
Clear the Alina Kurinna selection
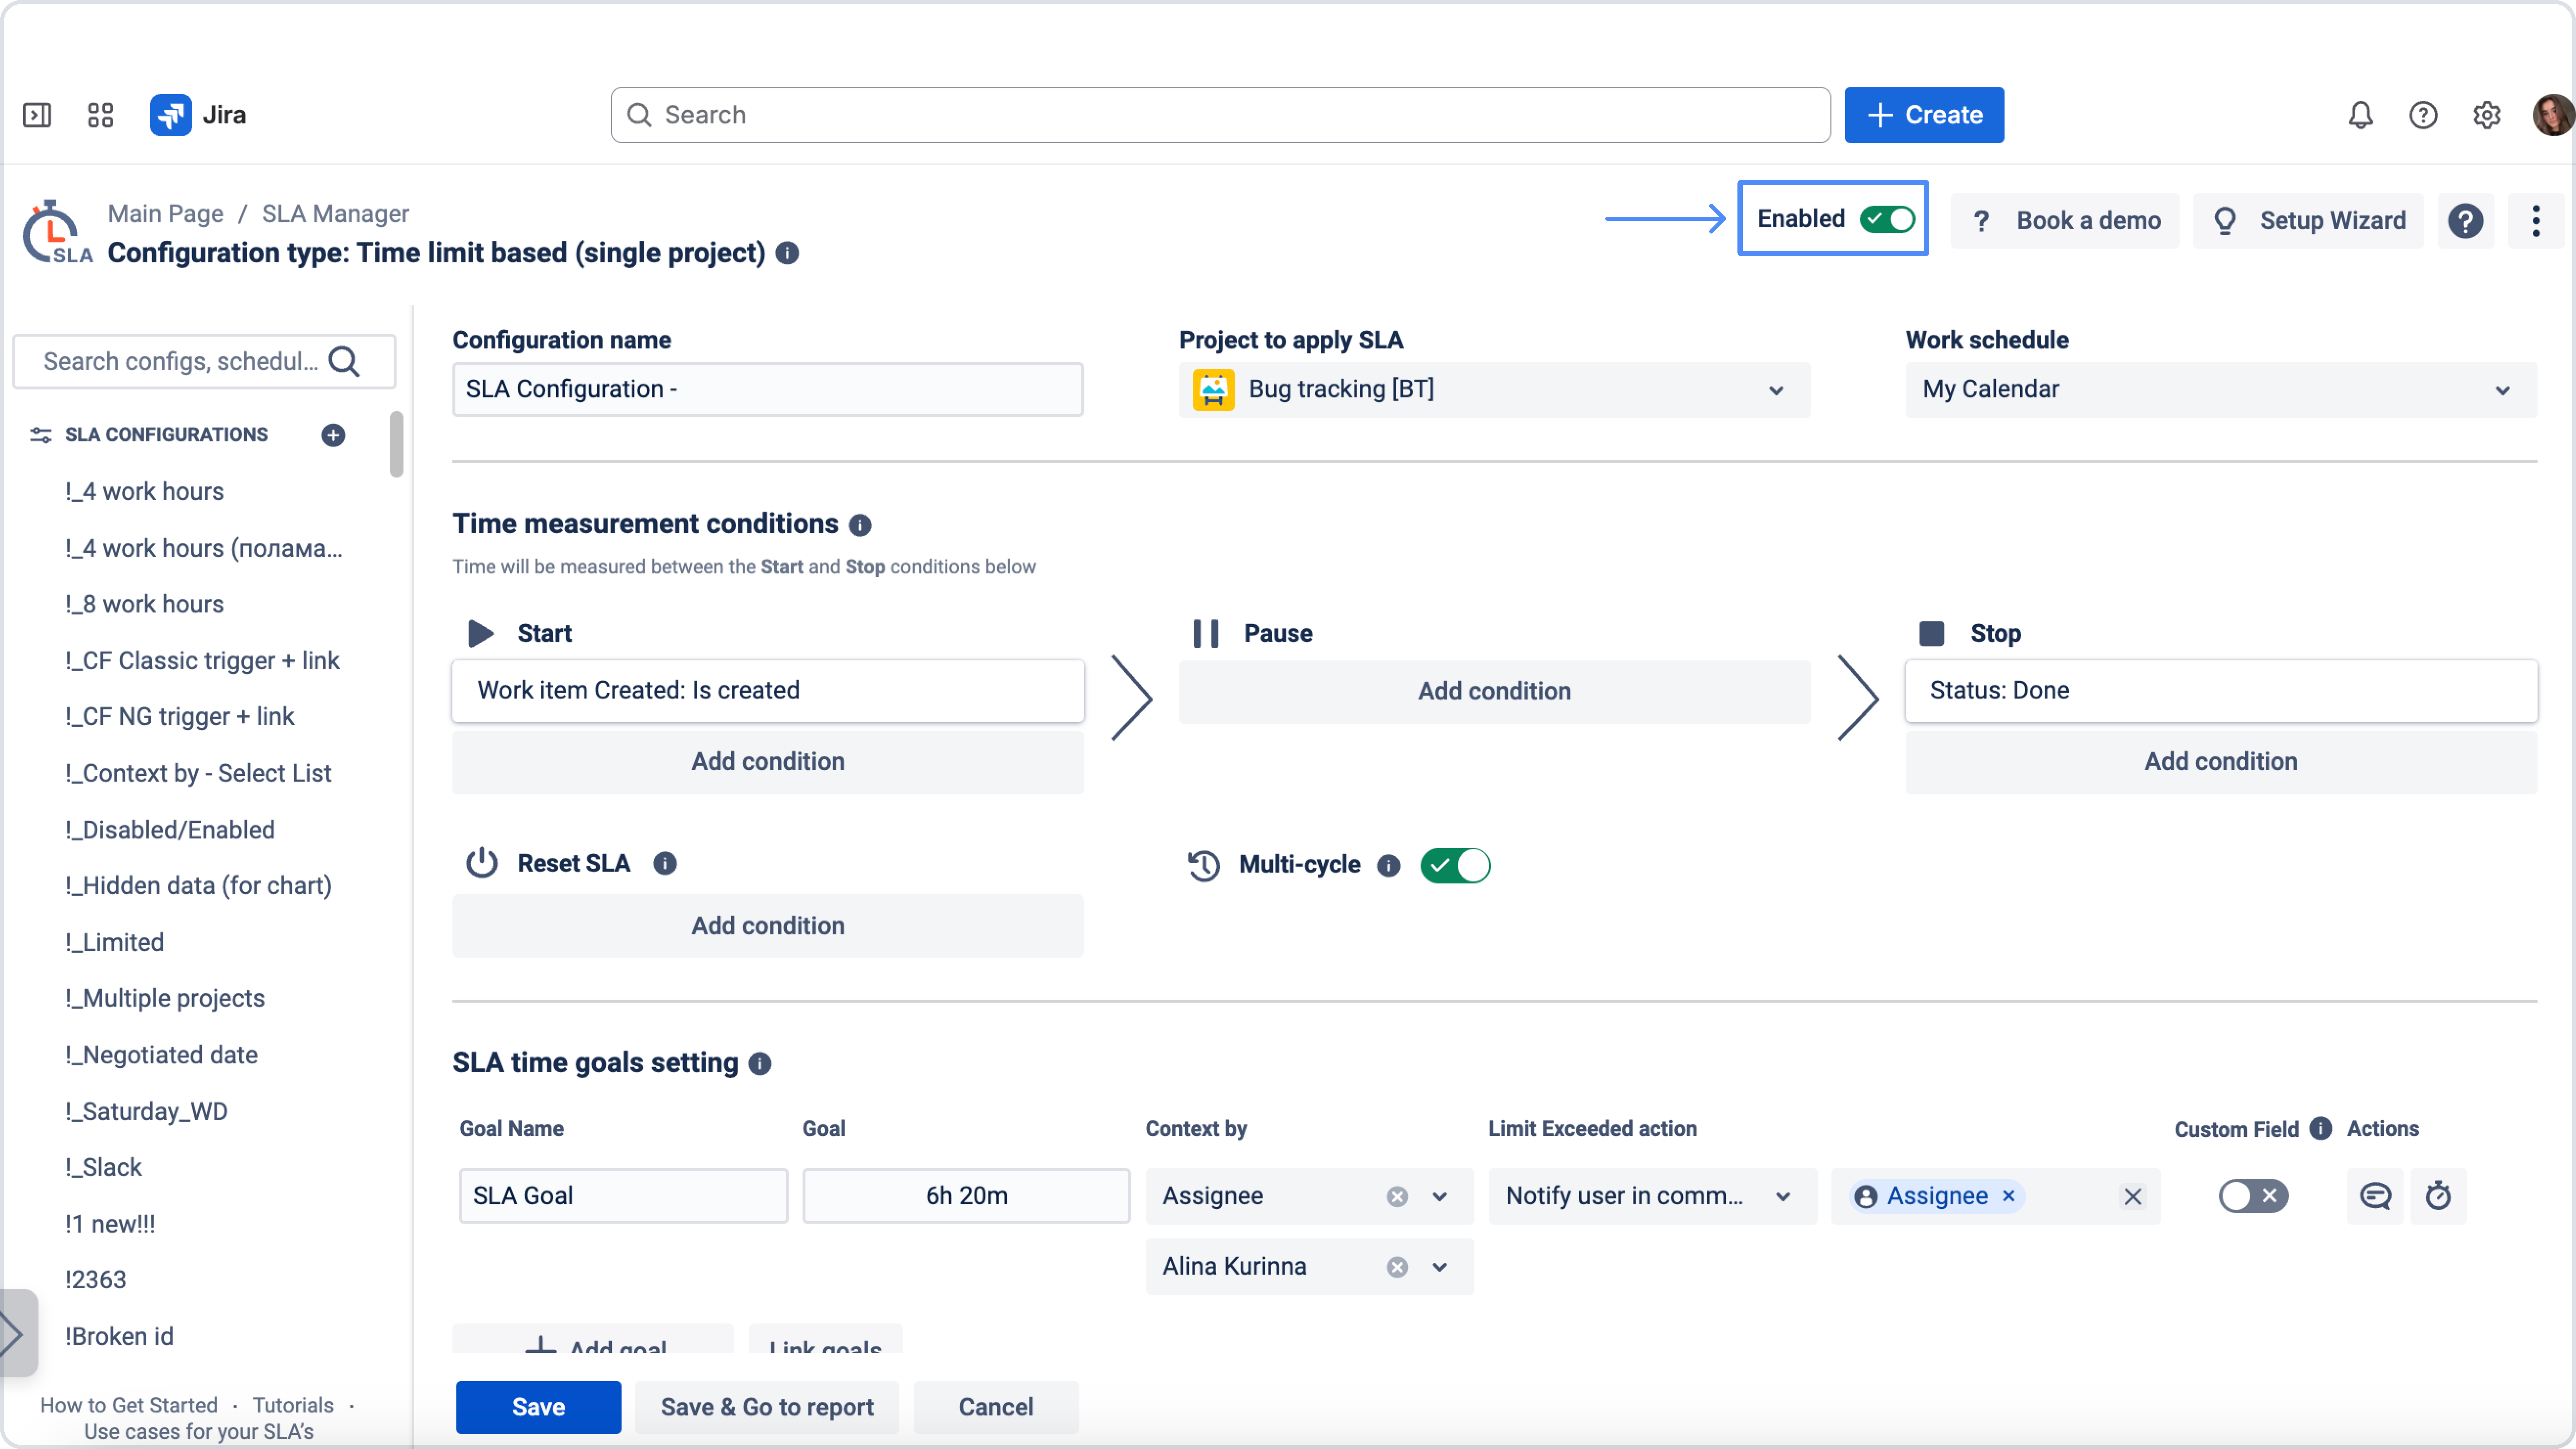click(x=1397, y=1267)
